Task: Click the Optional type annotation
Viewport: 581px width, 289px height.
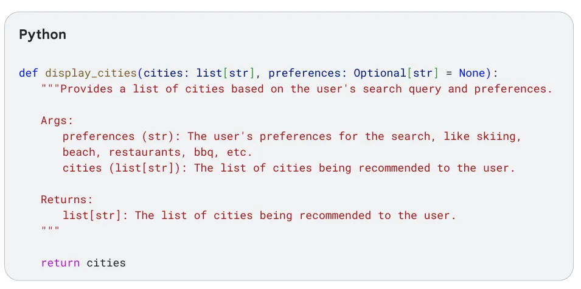Action: tap(380, 74)
